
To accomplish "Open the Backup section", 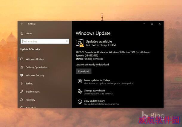I will click(29, 83).
